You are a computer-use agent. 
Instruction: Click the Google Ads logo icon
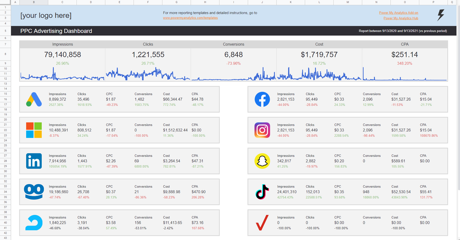click(34, 99)
